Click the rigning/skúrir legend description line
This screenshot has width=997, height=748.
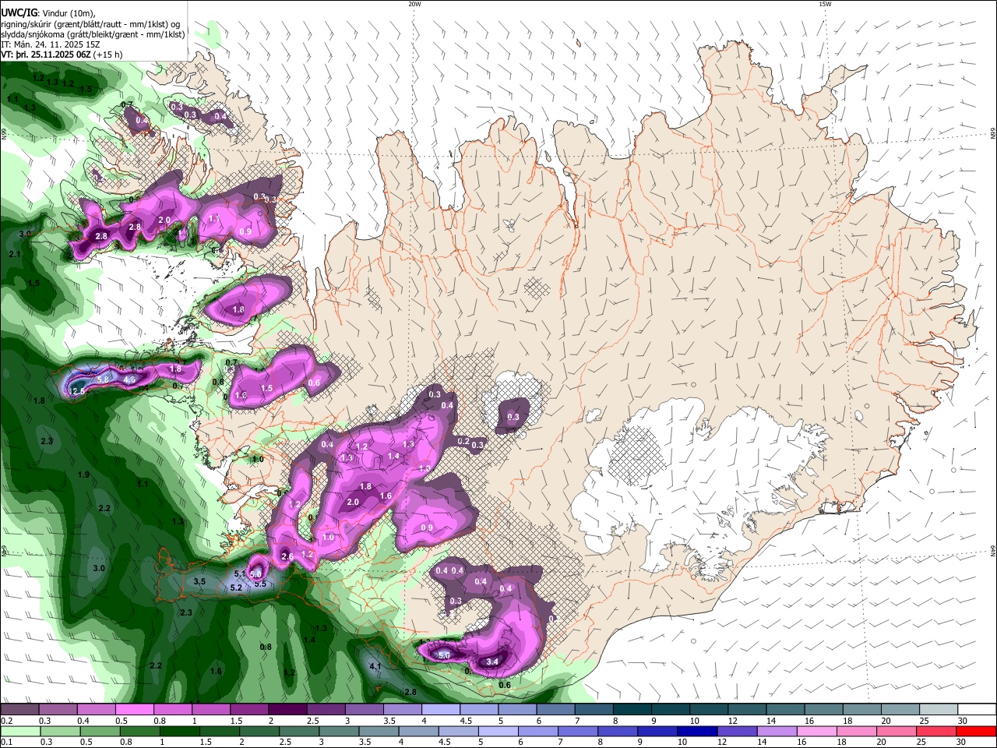coord(90,24)
